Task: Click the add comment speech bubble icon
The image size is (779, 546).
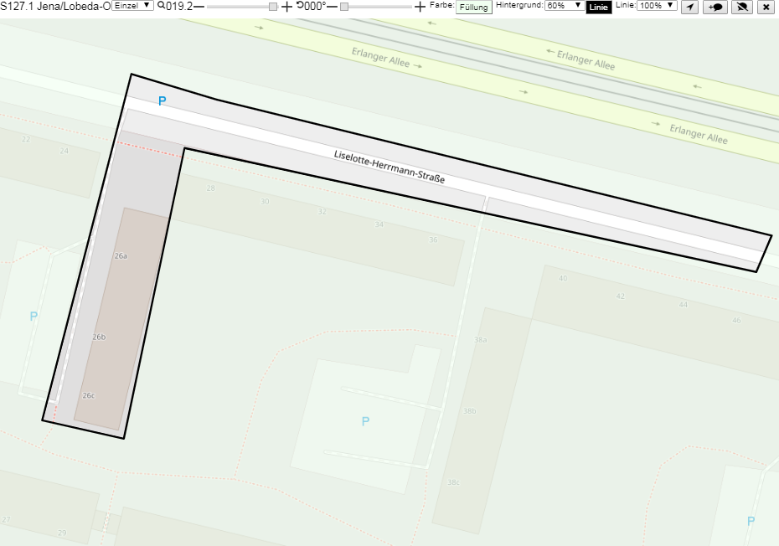Action: point(715,7)
